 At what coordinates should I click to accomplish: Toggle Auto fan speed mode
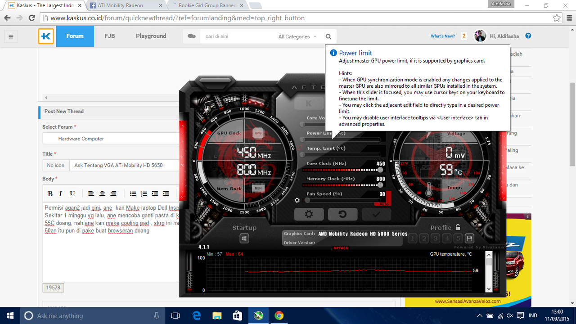tap(383, 204)
